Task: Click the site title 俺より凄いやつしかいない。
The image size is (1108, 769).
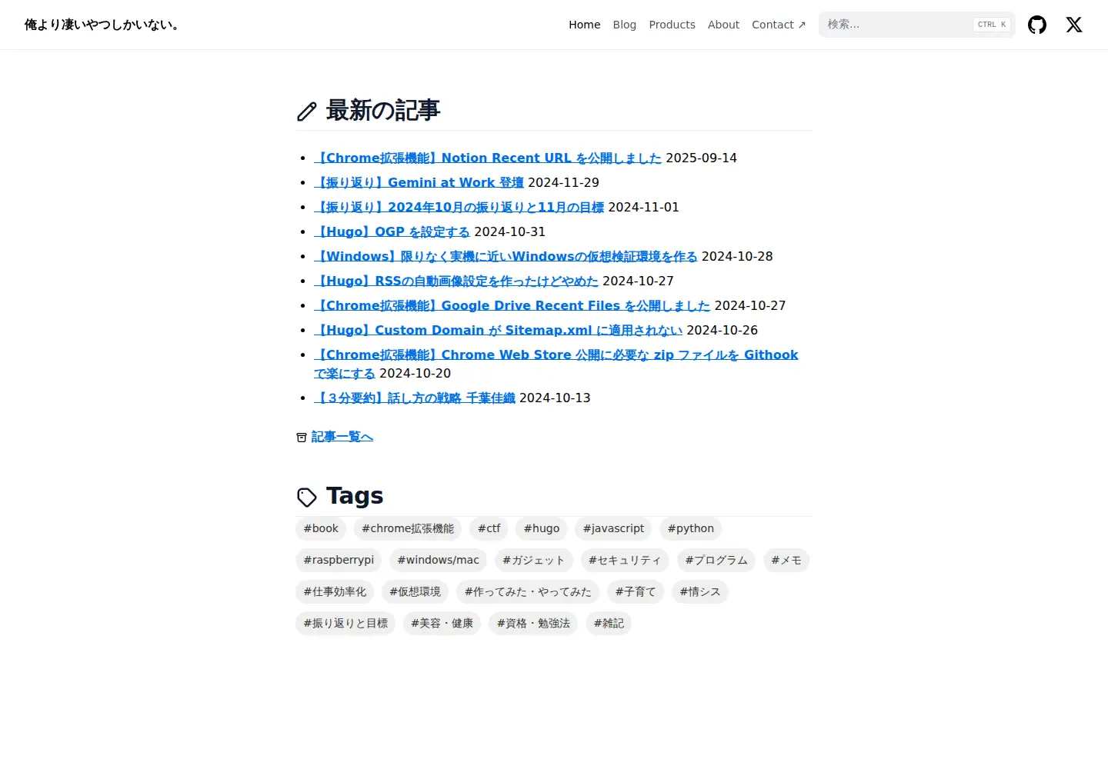Action: pos(103,25)
